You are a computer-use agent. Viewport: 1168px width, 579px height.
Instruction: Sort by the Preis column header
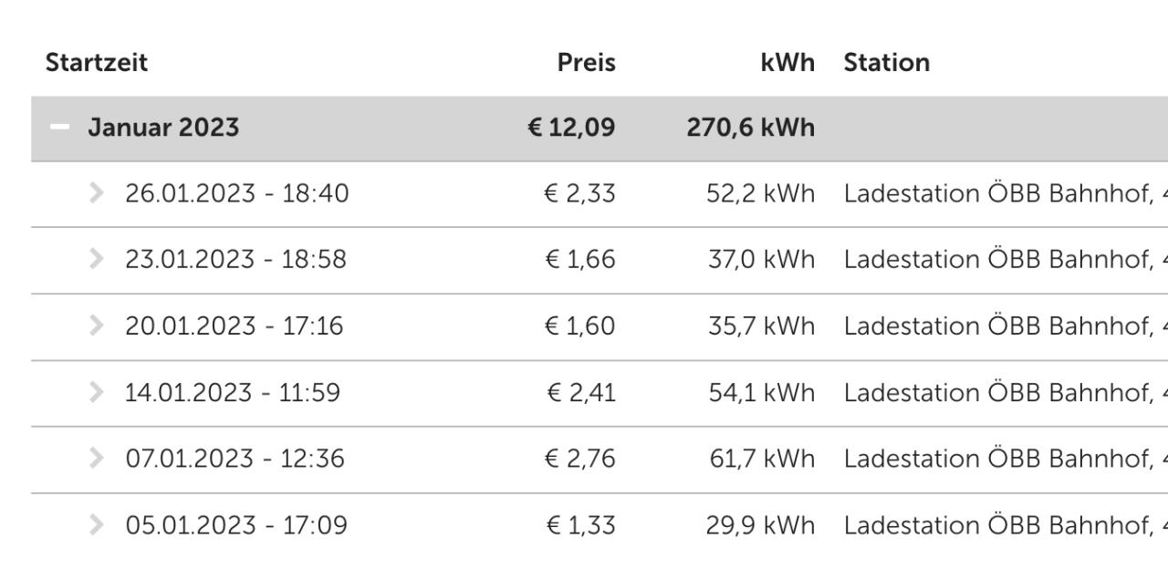point(587,62)
